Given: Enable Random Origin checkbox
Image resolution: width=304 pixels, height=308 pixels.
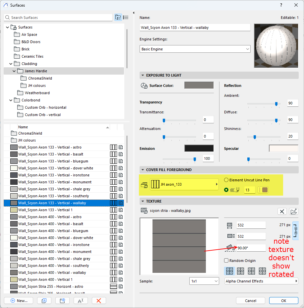Looking at the screenshot, I should 226,261.
